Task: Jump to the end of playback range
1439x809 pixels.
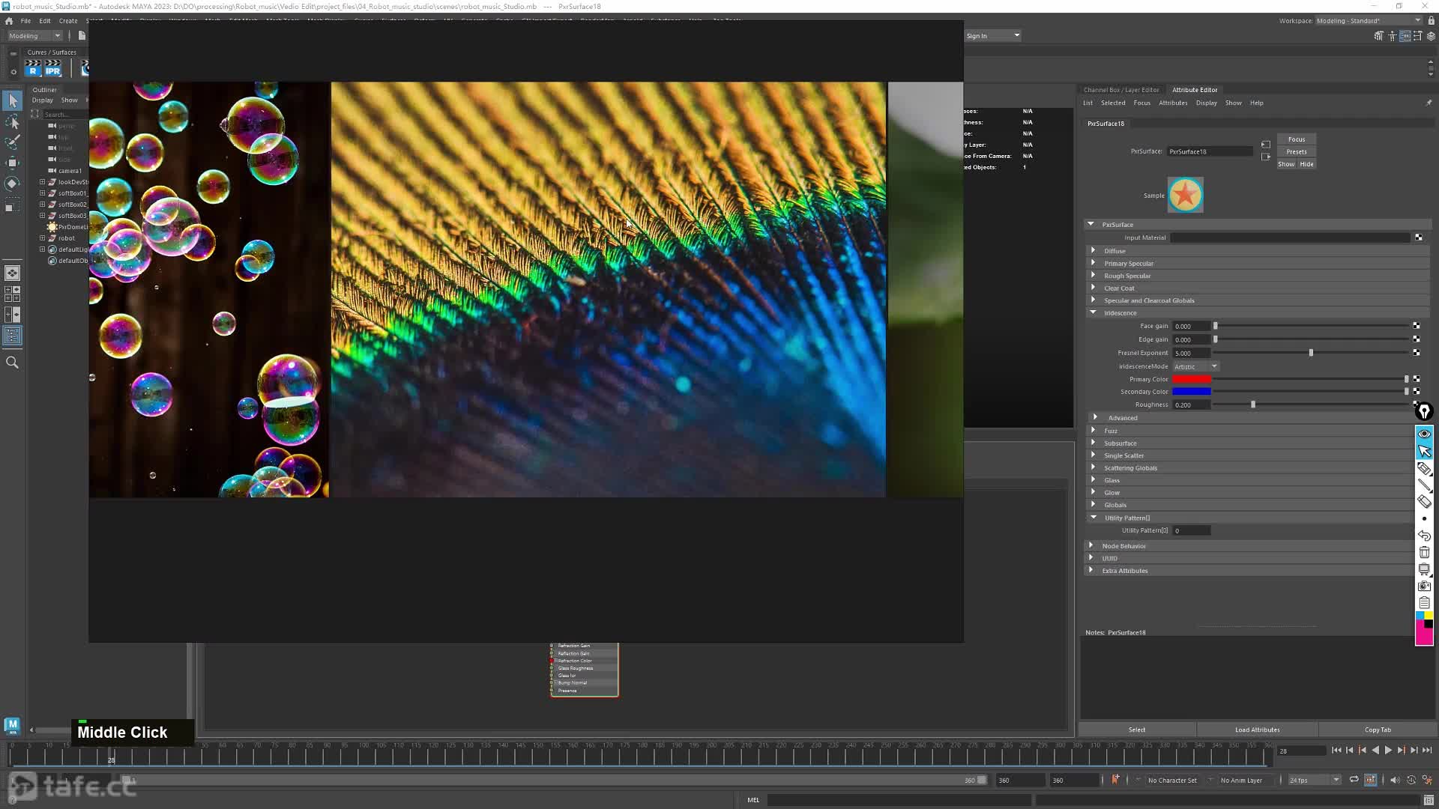Action: [x=1427, y=751]
